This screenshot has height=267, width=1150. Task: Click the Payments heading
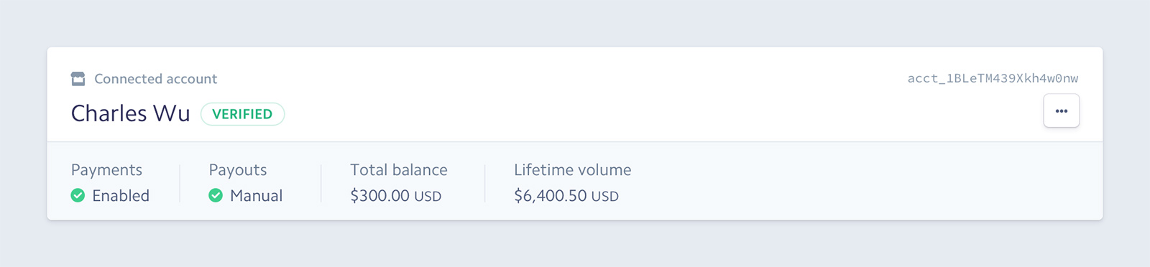pos(106,170)
